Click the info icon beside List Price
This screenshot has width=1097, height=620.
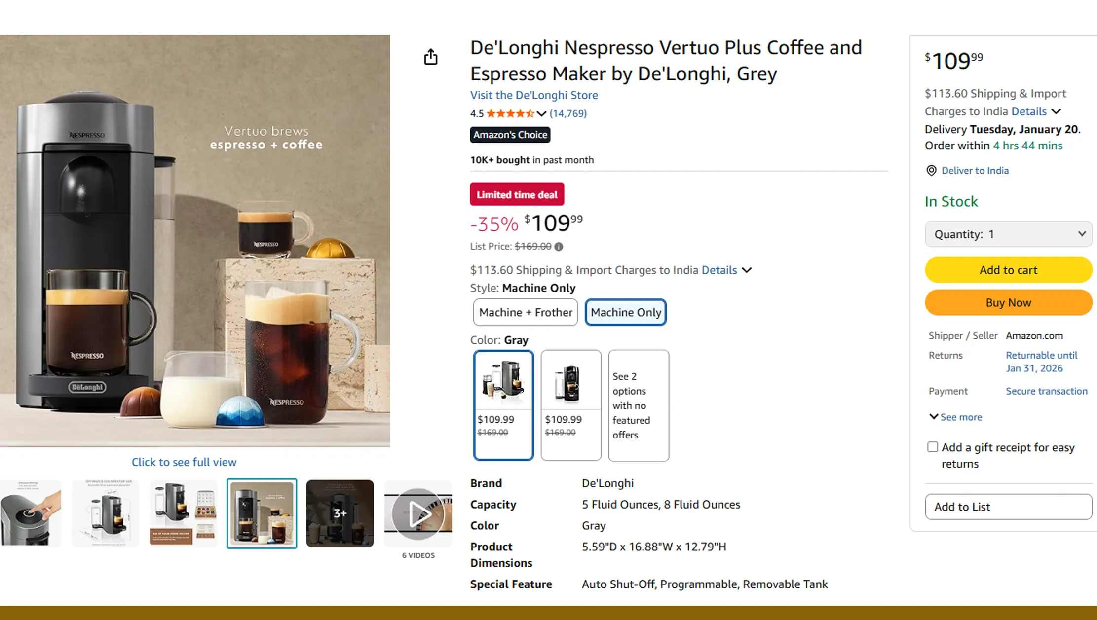558,246
